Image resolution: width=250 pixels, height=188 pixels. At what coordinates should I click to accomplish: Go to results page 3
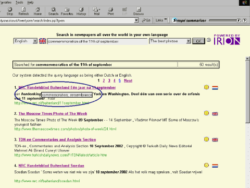(109, 80)
